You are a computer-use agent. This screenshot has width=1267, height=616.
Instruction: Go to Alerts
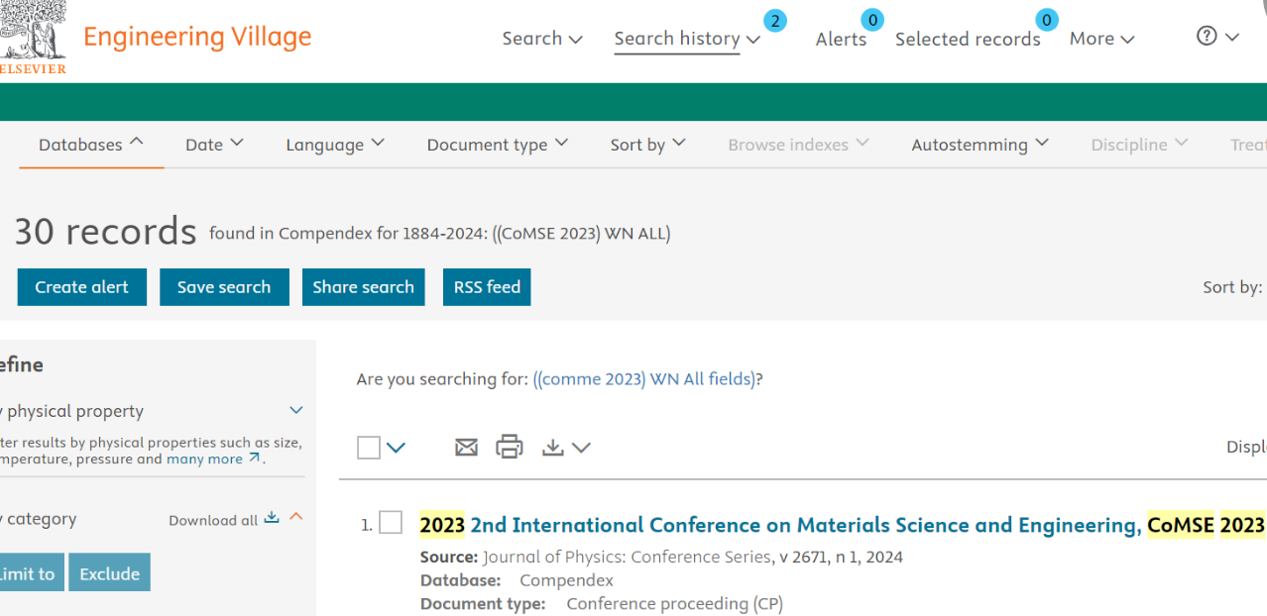coord(841,39)
